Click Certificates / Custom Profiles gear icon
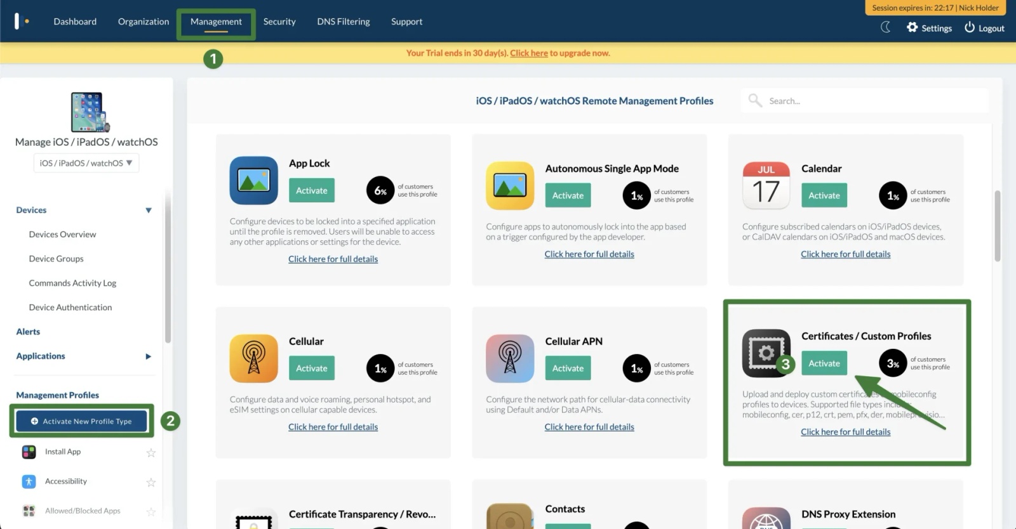Viewport: 1016px width, 529px height. pyautogui.click(x=766, y=353)
